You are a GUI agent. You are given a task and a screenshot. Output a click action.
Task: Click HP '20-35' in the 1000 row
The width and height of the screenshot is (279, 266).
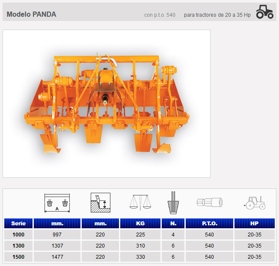(x=255, y=234)
